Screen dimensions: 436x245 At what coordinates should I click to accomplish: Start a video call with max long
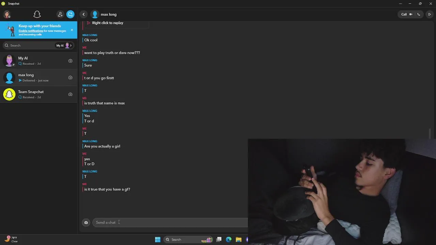(411, 14)
